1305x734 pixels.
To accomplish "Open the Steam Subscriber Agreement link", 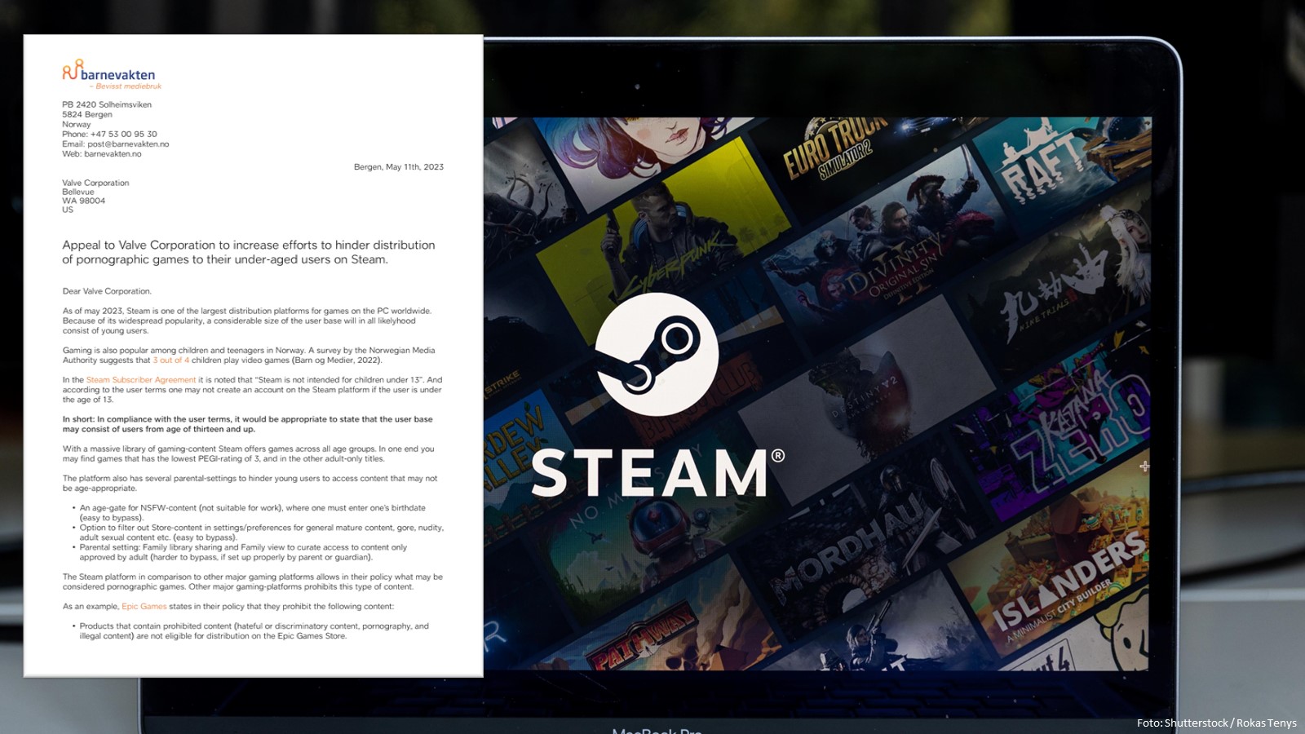I will 140,379.
